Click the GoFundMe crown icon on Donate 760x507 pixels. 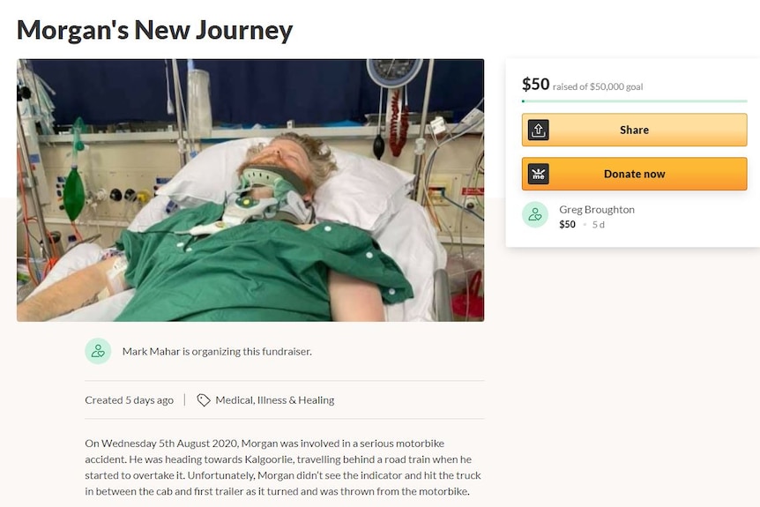[538, 174]
